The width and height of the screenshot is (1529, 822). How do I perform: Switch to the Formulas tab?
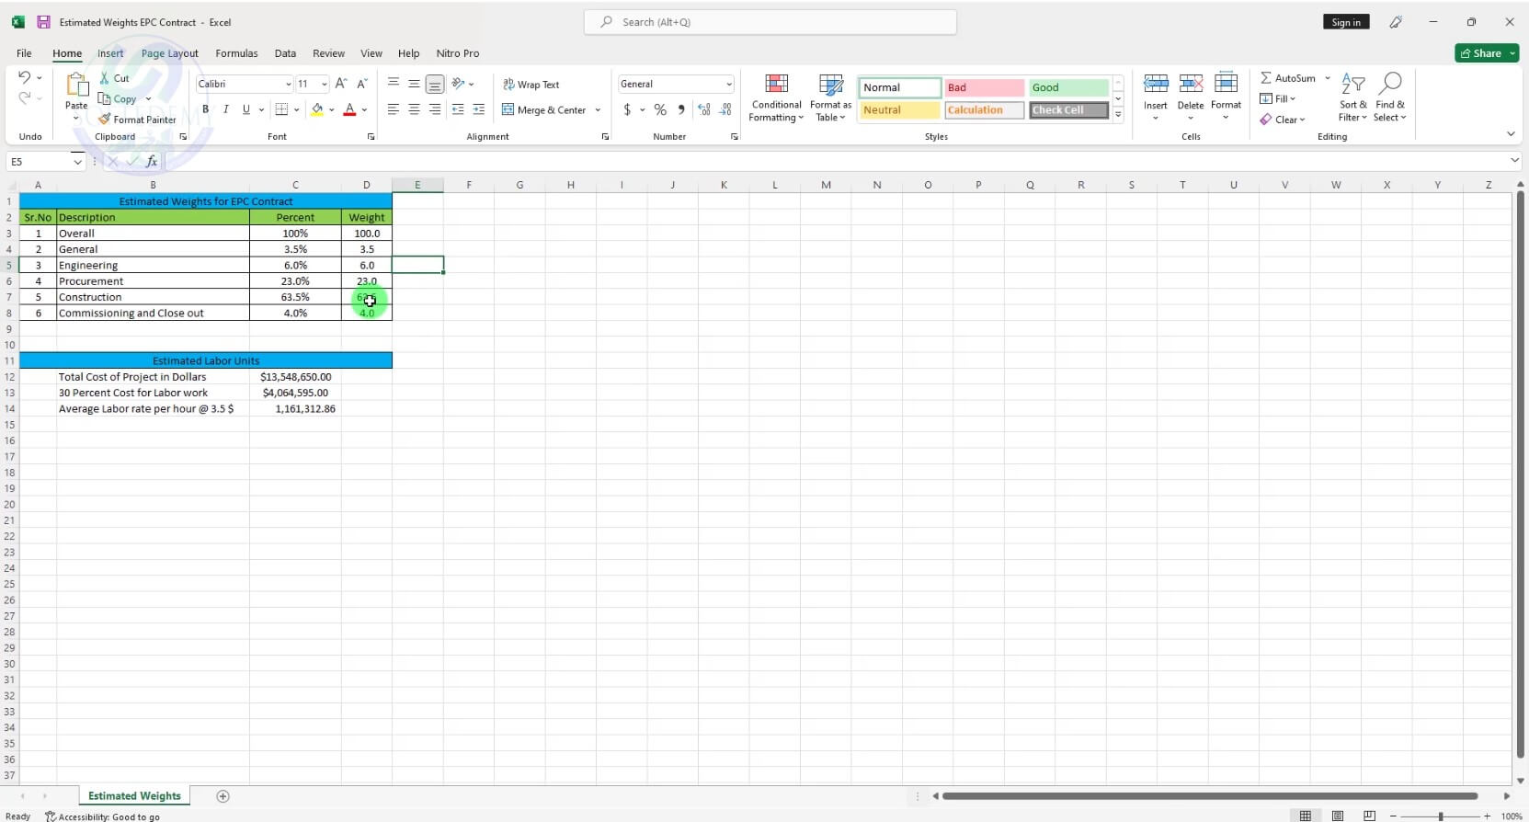click(x=236, y=53)
